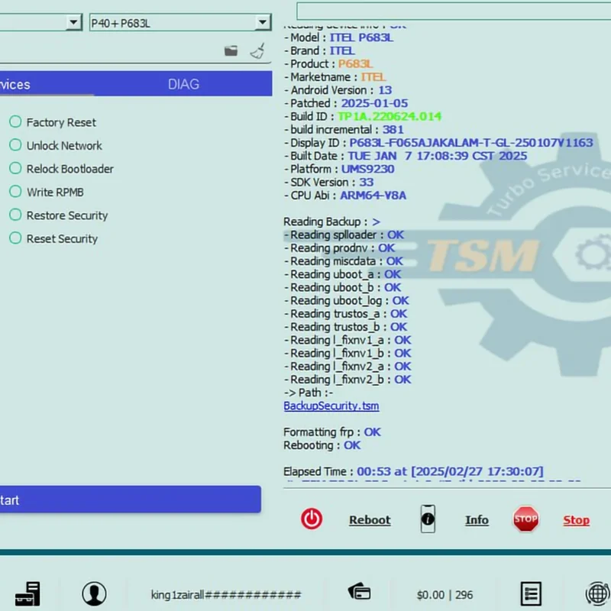Select the Relock Bootloader option
Image resolution: width=611 pixels, height=611 pixels.
click(62, 169)
